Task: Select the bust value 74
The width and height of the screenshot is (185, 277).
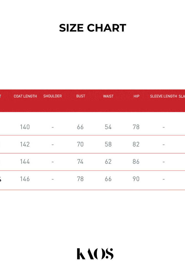Action: (x=80, y=162)
